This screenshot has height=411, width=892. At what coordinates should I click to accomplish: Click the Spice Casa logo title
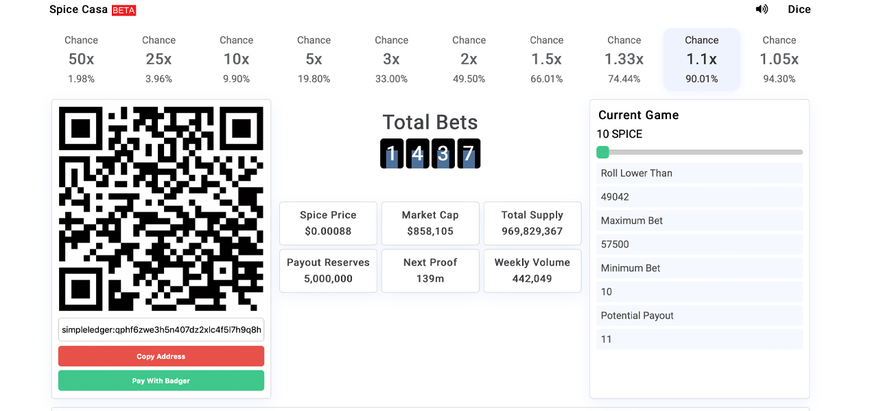(79, 10)
